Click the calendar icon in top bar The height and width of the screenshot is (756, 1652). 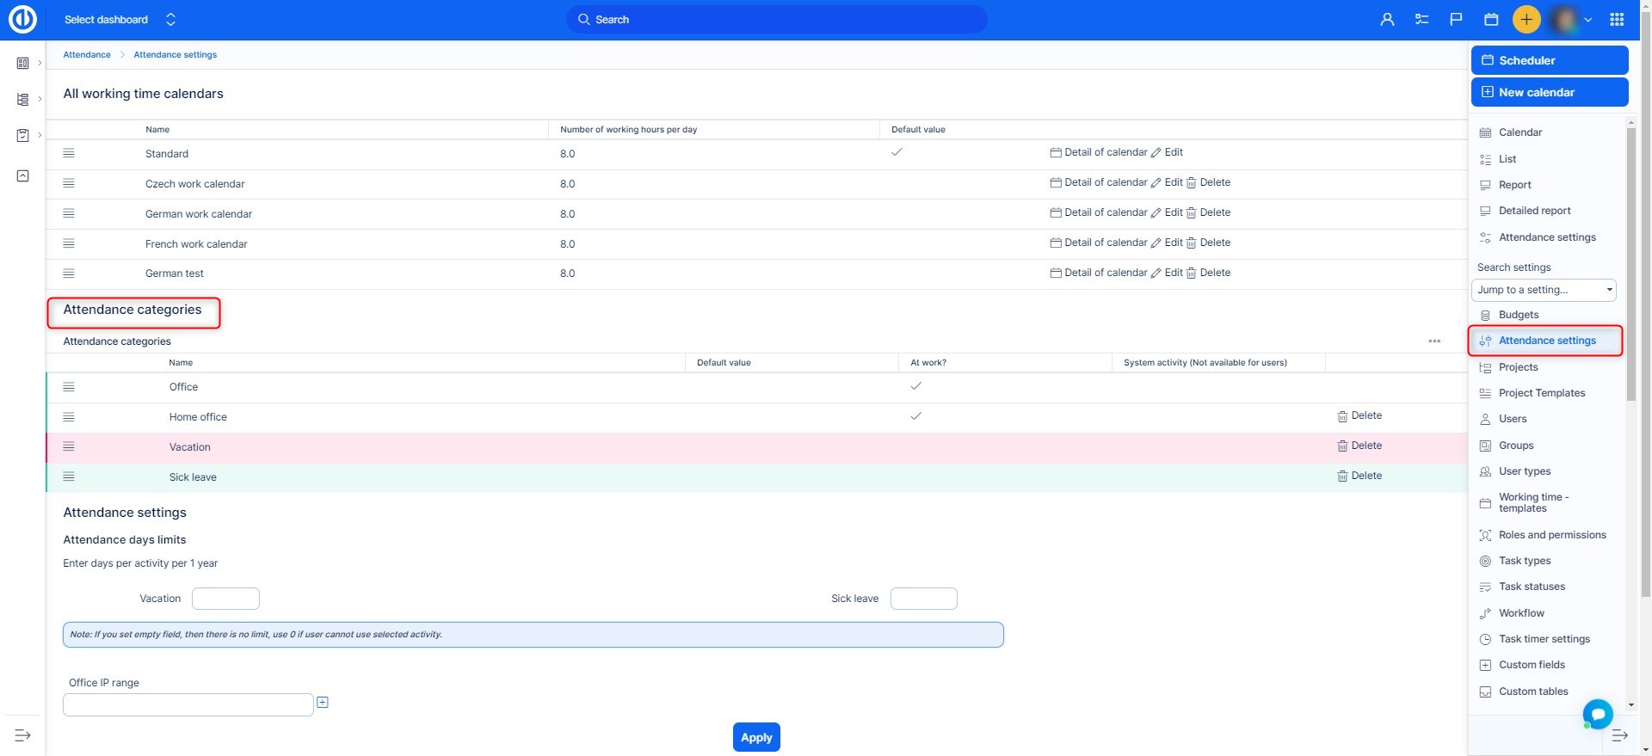[1491, 19]
